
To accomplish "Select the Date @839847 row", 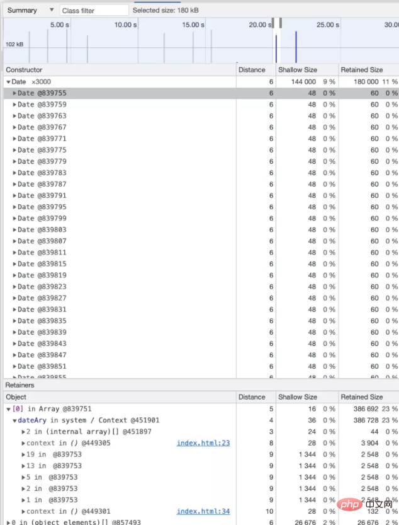I will tap(201, 355).
